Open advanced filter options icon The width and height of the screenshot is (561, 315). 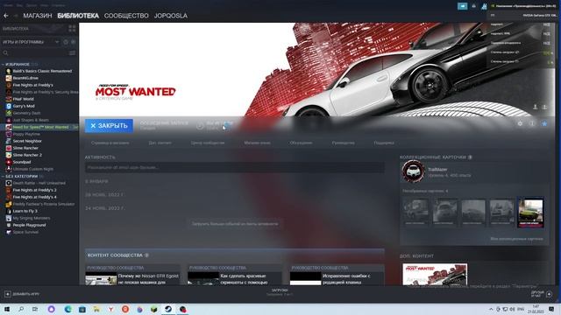click(x=72, y=52)
